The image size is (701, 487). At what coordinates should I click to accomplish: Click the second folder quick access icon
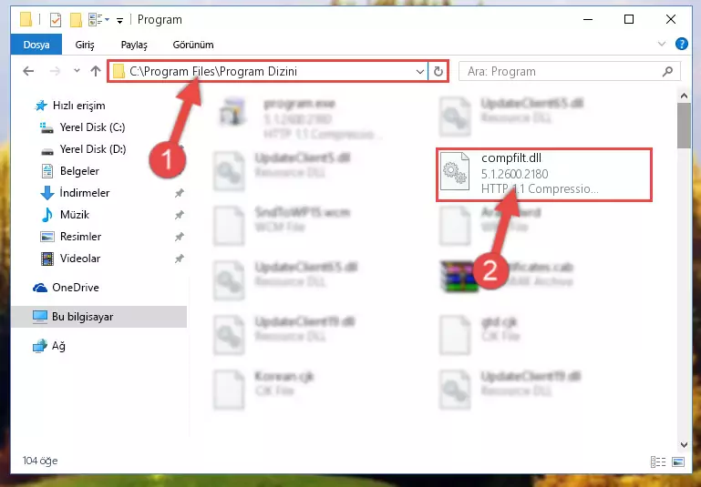click(x=76, y=20)
